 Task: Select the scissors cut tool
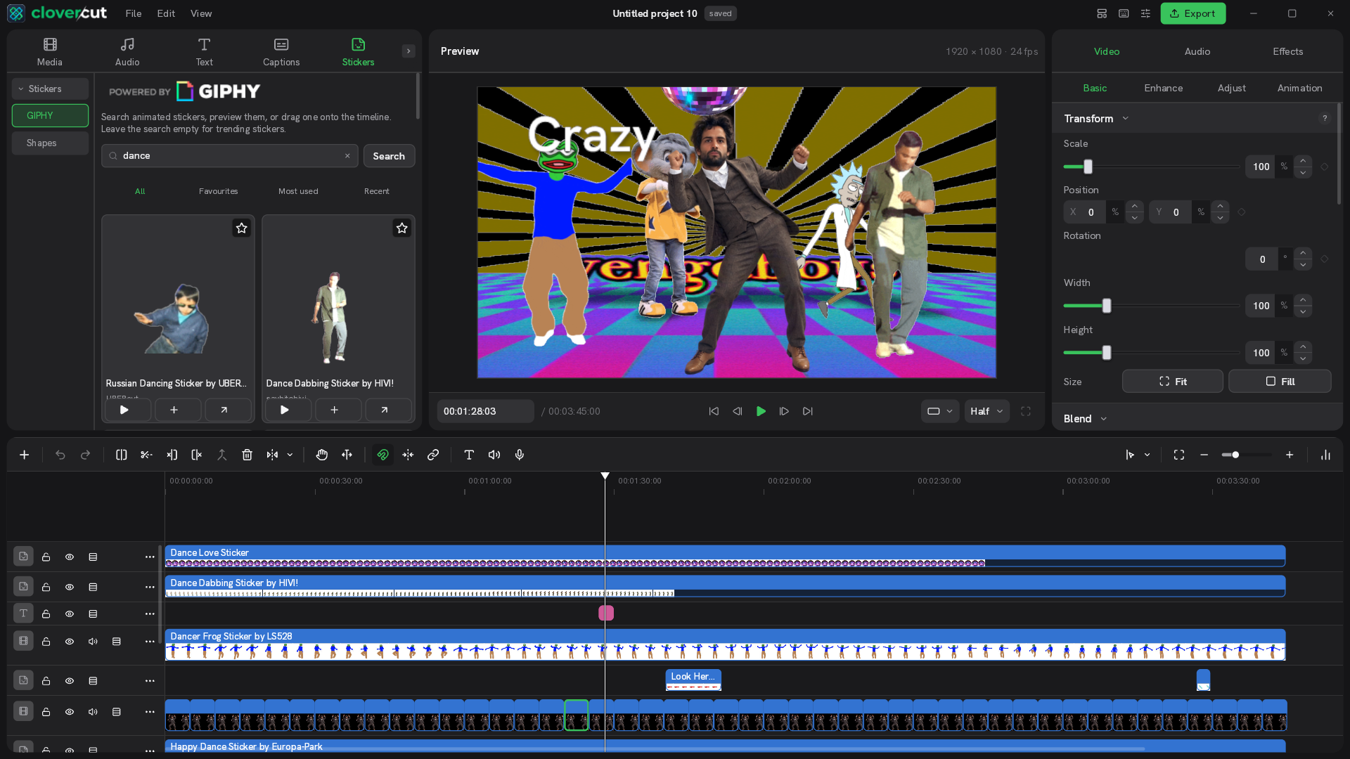pos(146,455)
